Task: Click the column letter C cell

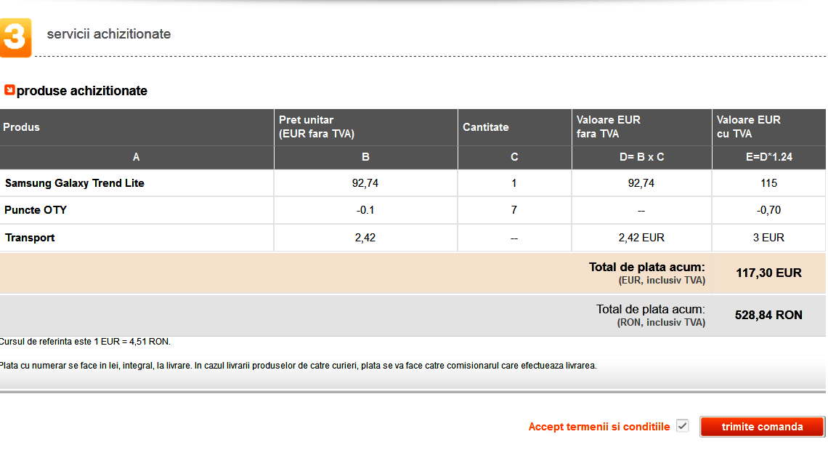Action: coord(514,157)
